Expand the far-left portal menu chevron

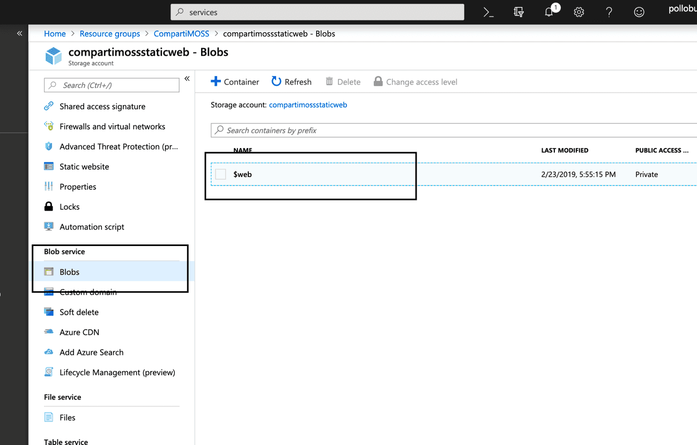tap(19, 33)
